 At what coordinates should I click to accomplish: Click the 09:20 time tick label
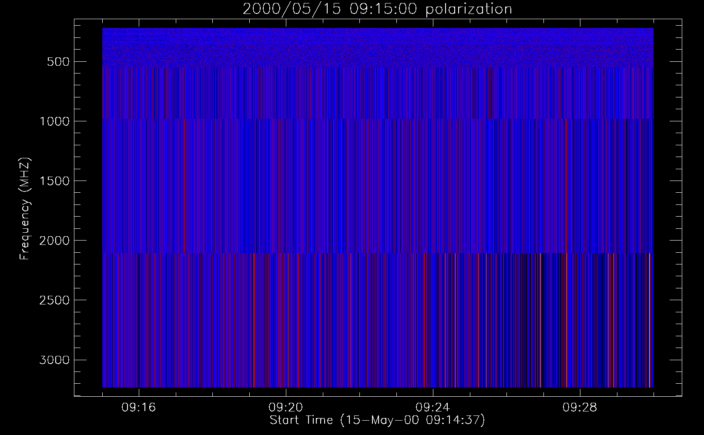click(286, 408)
